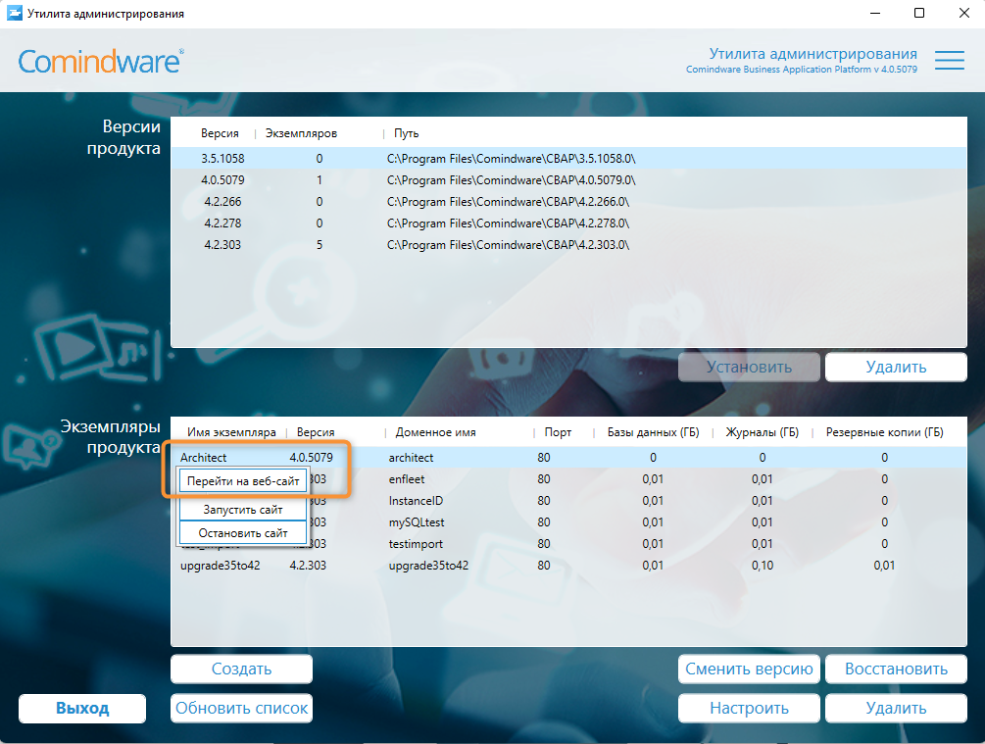Click the 'Создать' button
The width and height of the screenshot is (985, 744).
pyautogui.click(x=241, y=669)
